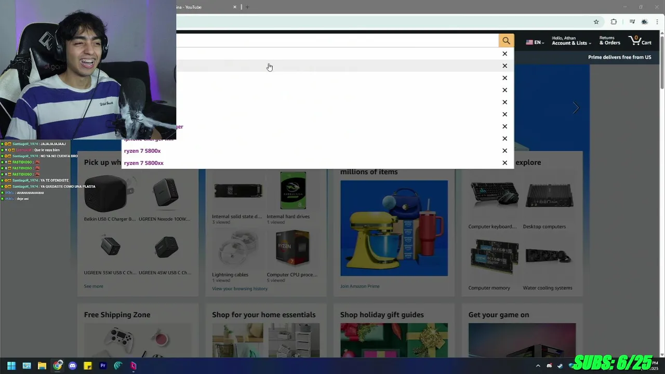Open the Chrome extensions puzzle icon
Screen dimensions: 665x374
(x=614, y=22)
